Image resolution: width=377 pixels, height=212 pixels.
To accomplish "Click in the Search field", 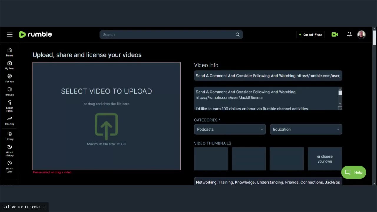I will point(171,34).
